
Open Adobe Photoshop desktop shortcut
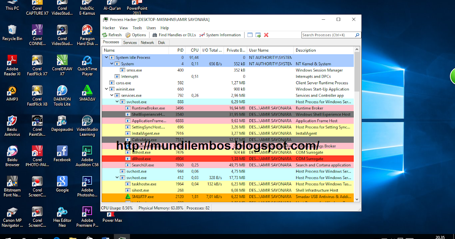pyautogui.click(x=87, y=187)
